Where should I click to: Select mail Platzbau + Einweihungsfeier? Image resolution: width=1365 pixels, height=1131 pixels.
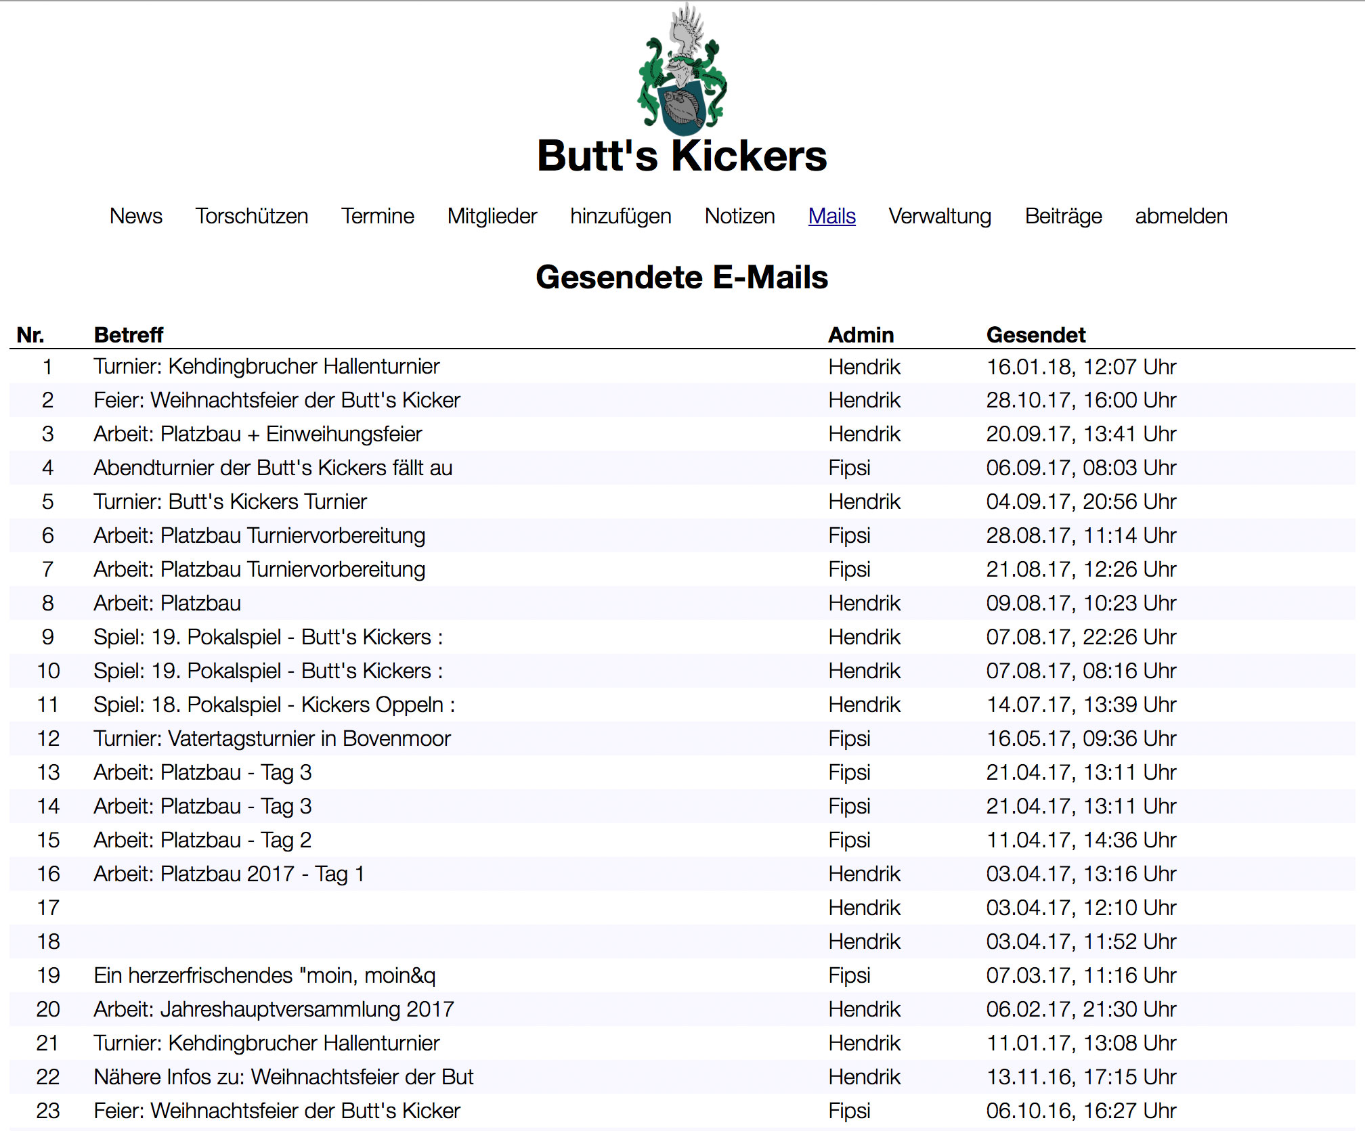tap(257, 434)
